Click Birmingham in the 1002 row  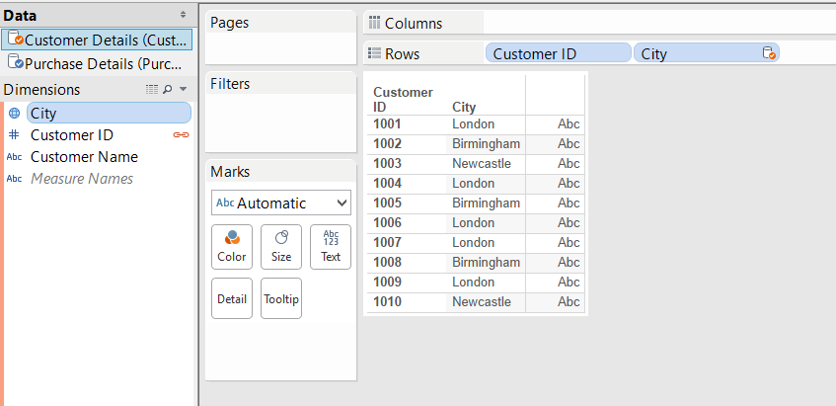tap(487, 144)
